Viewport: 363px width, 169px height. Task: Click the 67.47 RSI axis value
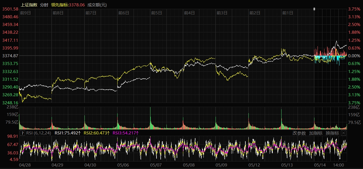point(13,144)
